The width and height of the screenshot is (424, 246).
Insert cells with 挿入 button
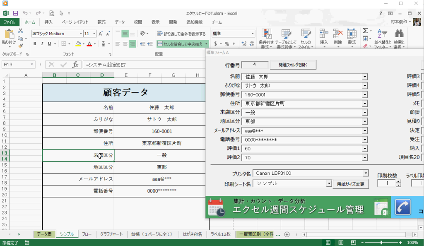click(x=324, y=39)
